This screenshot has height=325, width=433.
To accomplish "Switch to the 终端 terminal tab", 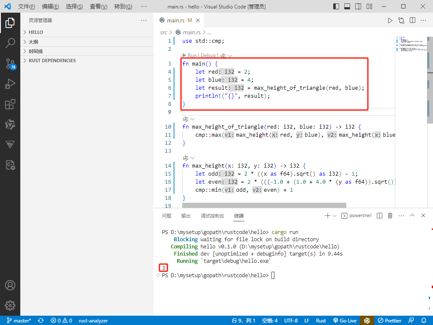I will [x=239, y=216].
